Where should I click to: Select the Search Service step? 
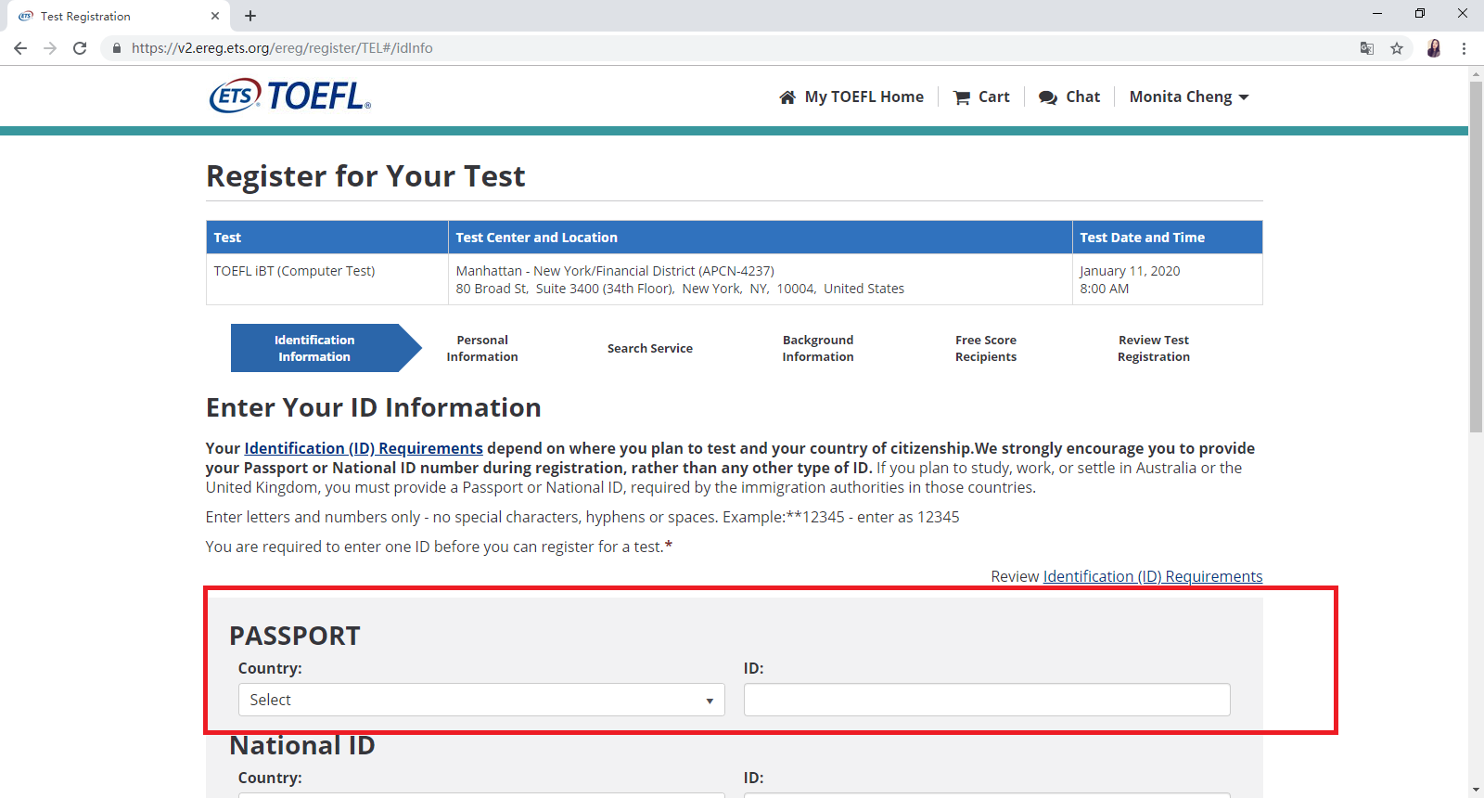click(x=650, y=348)
